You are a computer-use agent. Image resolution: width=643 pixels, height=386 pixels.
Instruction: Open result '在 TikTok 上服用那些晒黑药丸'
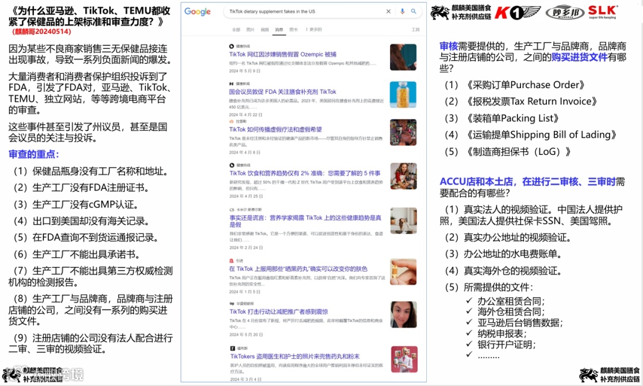(298, 269)
